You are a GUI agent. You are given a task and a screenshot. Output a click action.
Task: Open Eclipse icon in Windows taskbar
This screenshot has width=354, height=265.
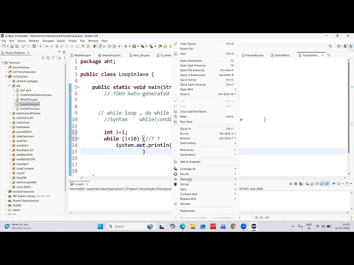pos(253,226)
